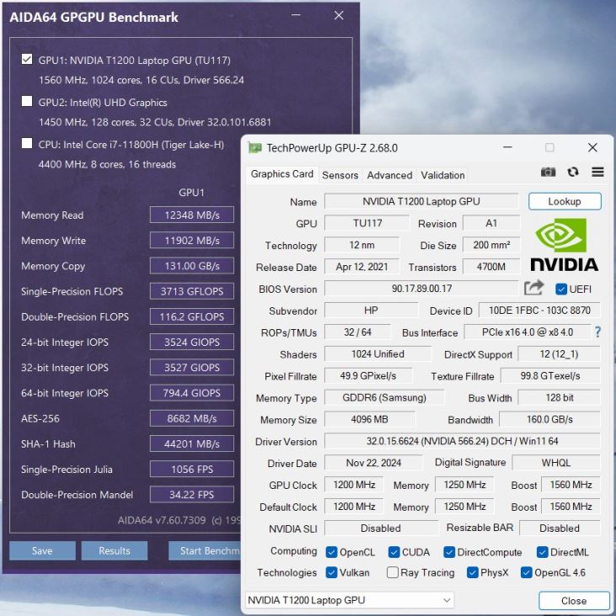
Task: Toggle the CUDA checkbox
Action: (x=394, y=552)
